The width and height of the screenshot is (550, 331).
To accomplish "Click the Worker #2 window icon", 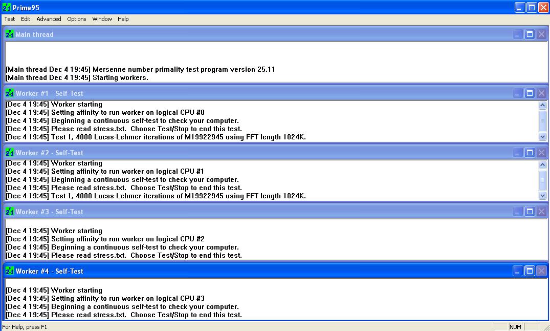I will click(10, 153).
